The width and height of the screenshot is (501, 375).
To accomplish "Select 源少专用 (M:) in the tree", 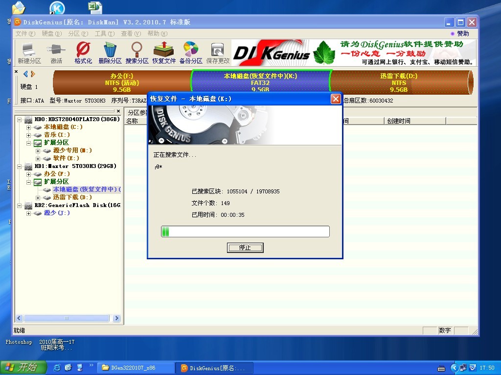I will click(x=72, y=150).
